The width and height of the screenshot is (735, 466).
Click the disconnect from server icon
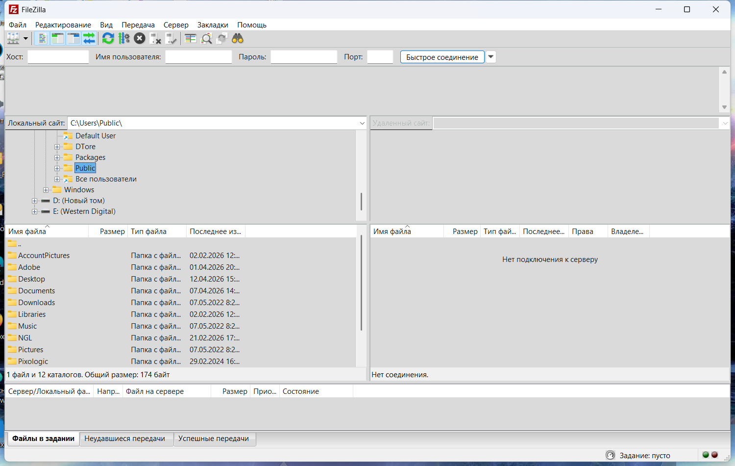point(155,38)
